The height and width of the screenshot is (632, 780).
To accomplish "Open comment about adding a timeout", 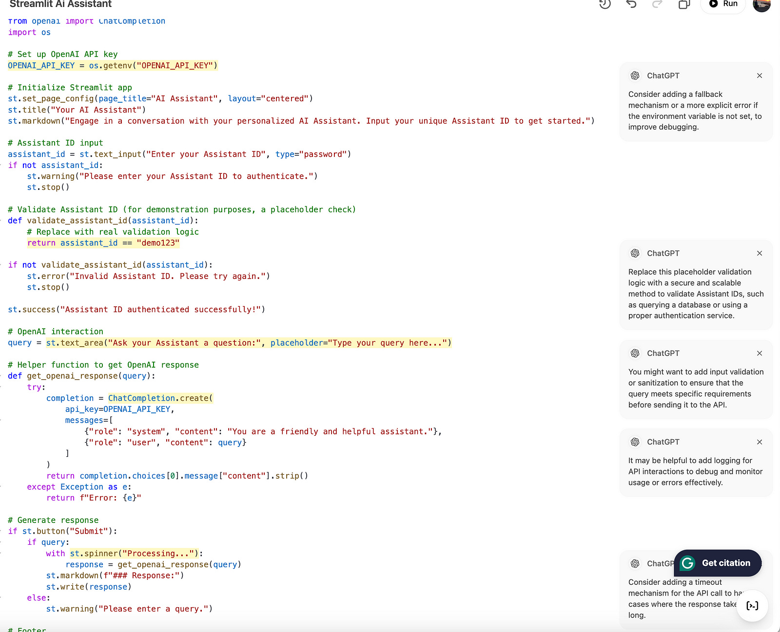I will [x=696, y=590].
